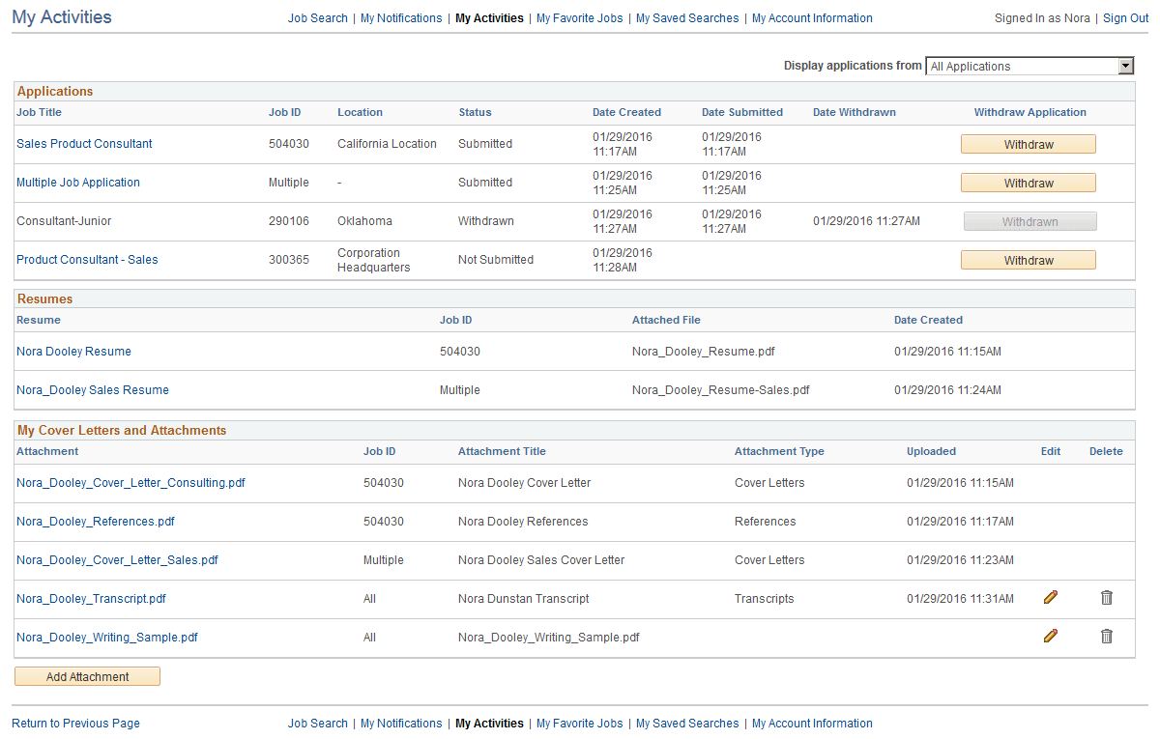Screen dimensions: 1160x739
Task: Click the Add Attachment button
Action: coord(87,675)
